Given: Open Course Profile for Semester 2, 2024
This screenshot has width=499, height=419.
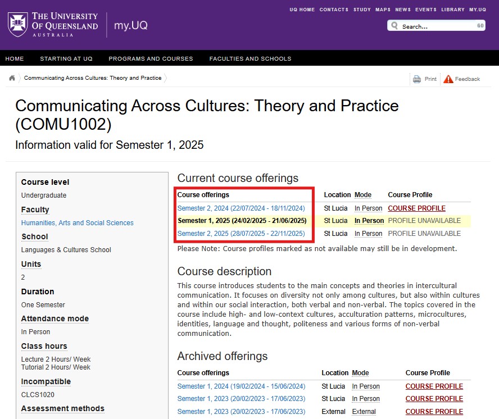Looking at the screenshot, I should pos(416,208).
